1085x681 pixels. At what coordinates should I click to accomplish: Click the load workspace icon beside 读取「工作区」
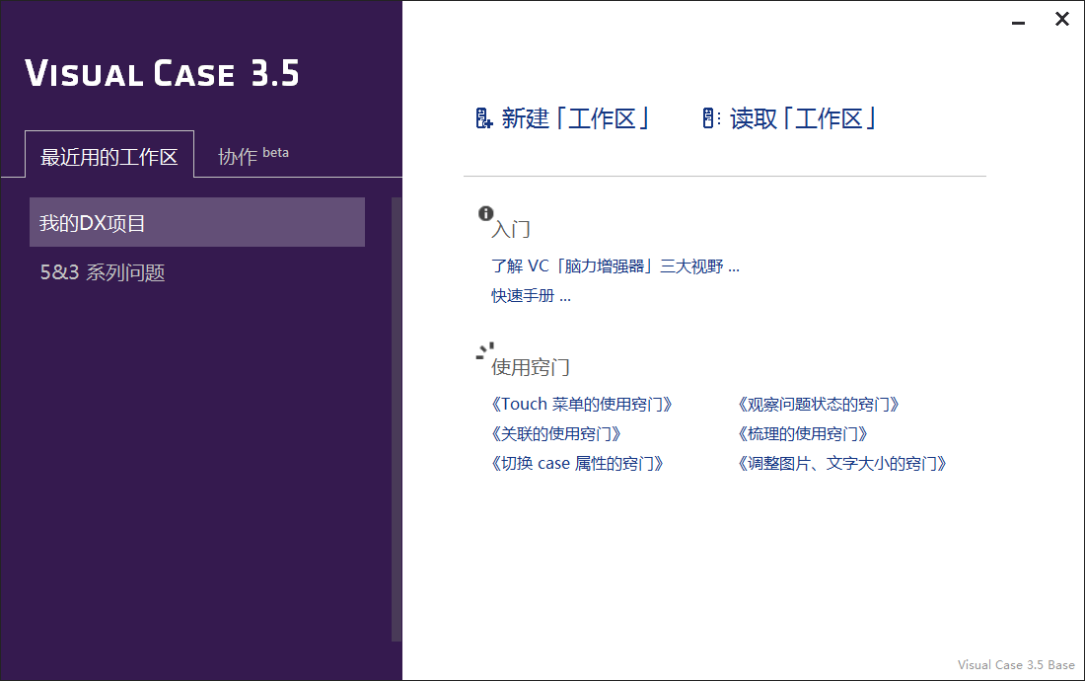point(710,118)
